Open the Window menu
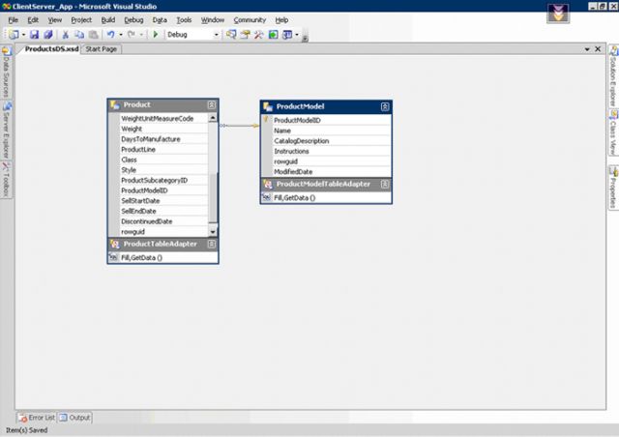This screenshot has width=619, height=437. pyautogui.click(x=213, y=20)
